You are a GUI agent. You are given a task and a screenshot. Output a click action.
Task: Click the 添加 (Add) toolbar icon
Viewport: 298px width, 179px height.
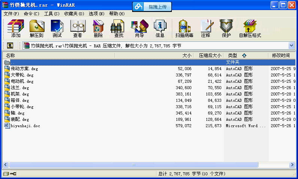pos(16,26)
